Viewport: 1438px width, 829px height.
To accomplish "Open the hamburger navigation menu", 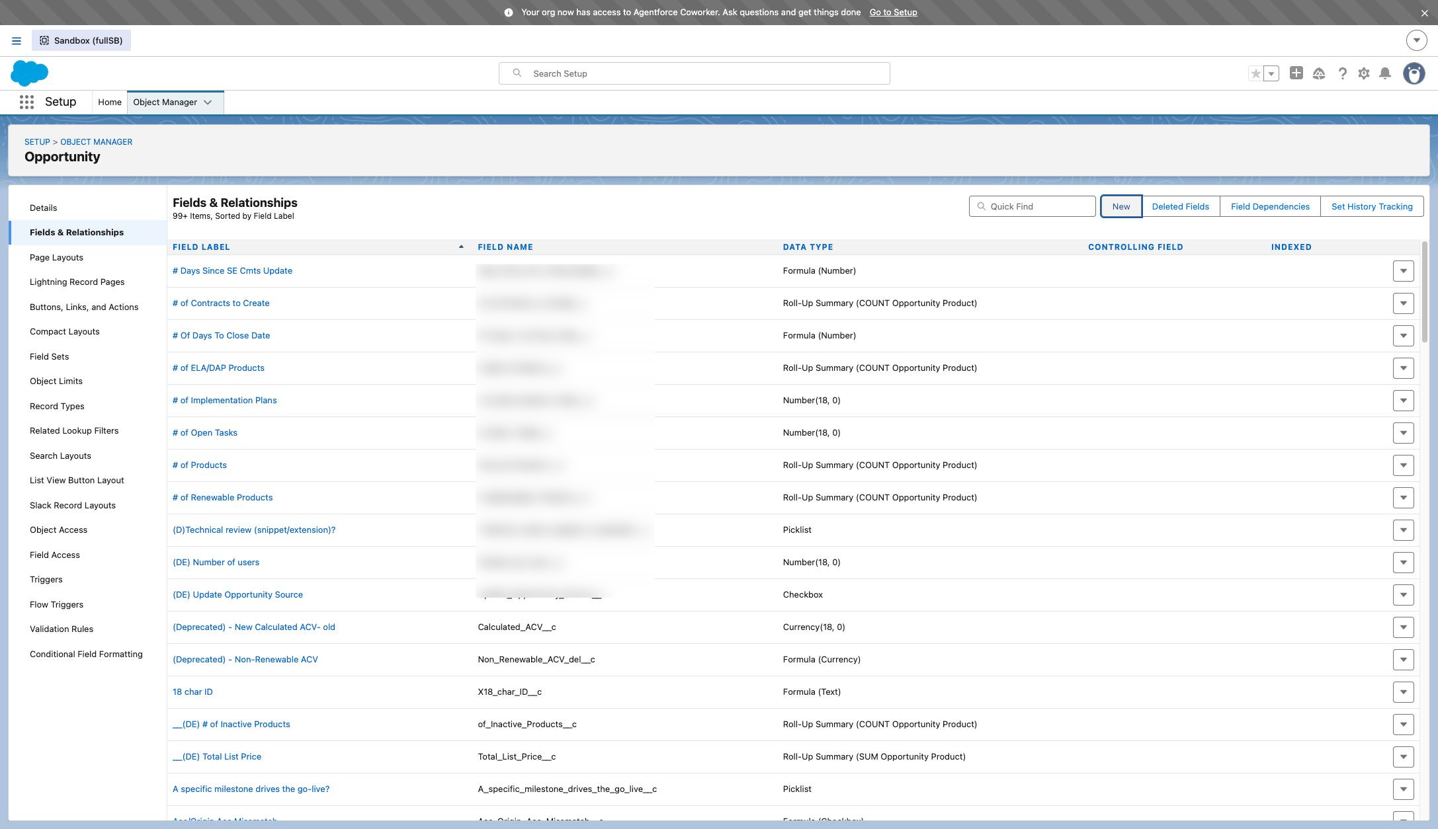I will click(17, 41).
